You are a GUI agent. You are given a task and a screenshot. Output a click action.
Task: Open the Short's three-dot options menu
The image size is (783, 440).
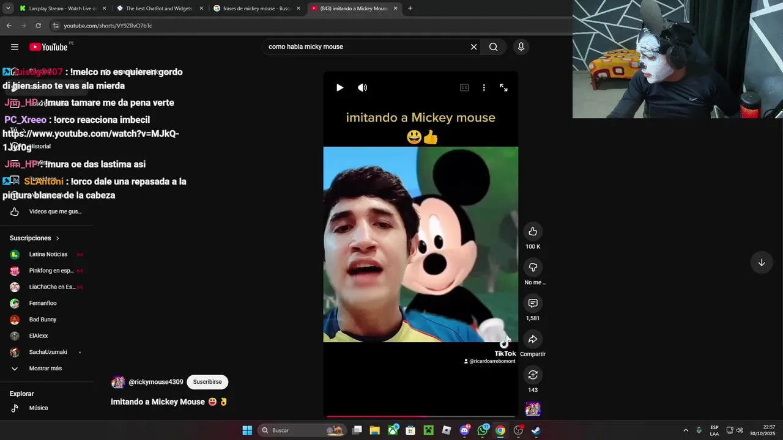click(484, 87)
